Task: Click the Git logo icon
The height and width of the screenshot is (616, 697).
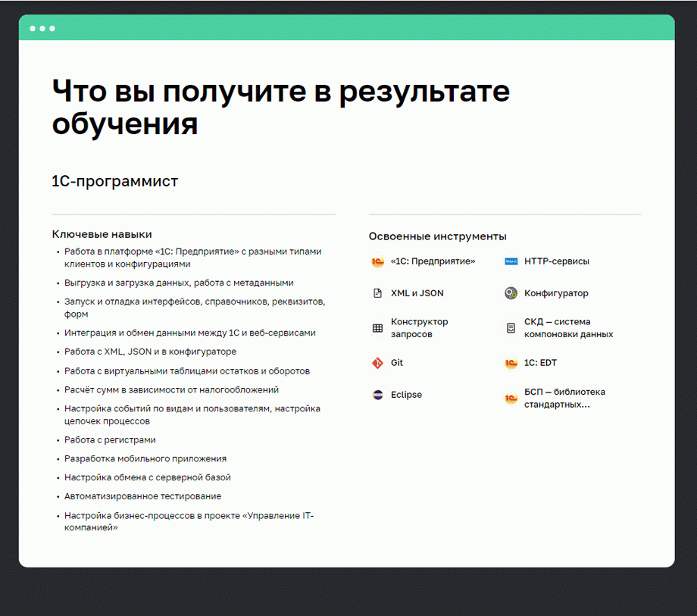Action: tap(377, 363)
